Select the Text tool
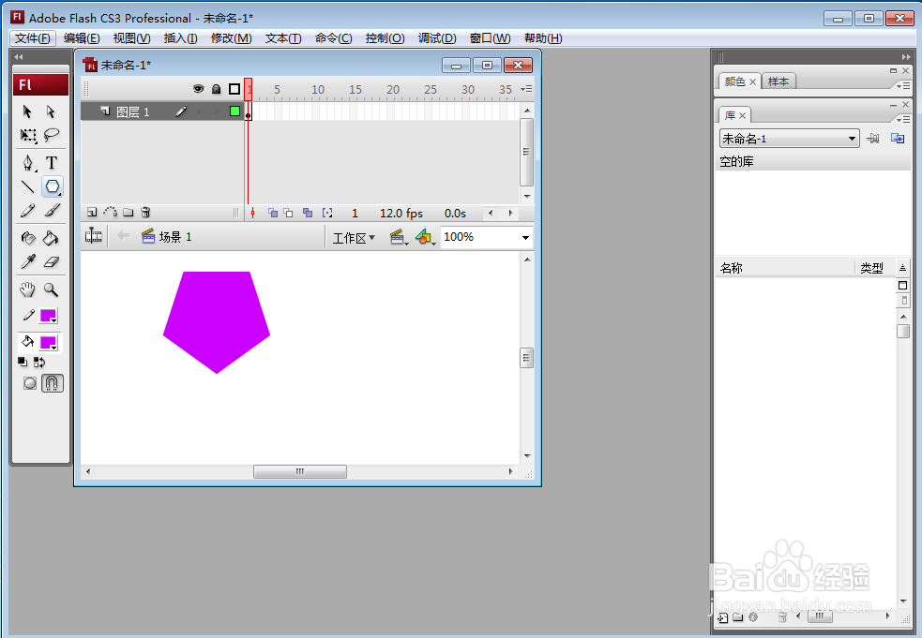 (52, 163)
